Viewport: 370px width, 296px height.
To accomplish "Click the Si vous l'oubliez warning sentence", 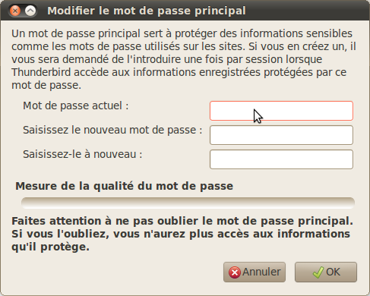I will pos(181,234).
